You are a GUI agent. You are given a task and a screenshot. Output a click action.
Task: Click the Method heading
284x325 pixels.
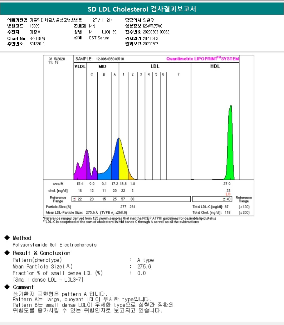[x=22, y=238]
